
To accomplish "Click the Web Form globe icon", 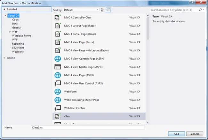I will coord(58,92).
